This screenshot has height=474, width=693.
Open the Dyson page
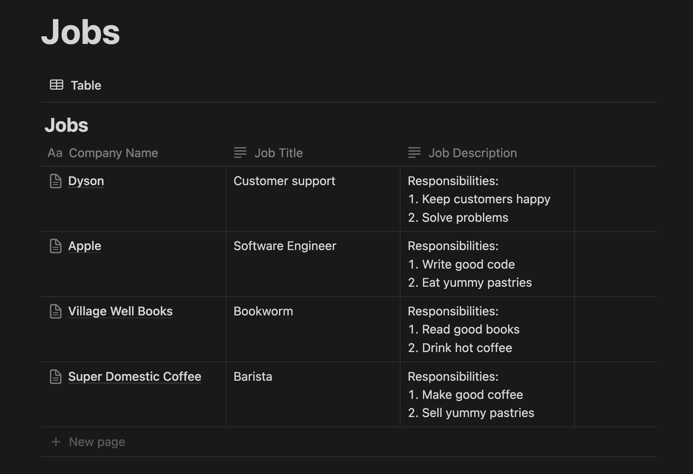pyautogui.click(x=86, y=181)
